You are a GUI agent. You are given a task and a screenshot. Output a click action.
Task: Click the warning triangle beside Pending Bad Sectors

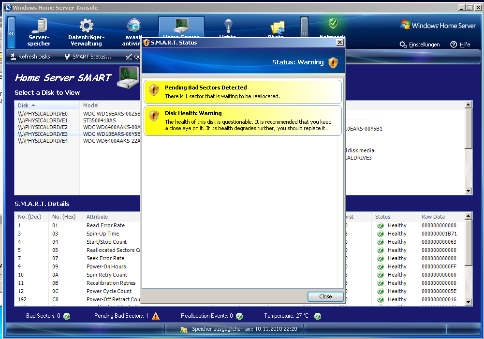(x=156, y=316)
